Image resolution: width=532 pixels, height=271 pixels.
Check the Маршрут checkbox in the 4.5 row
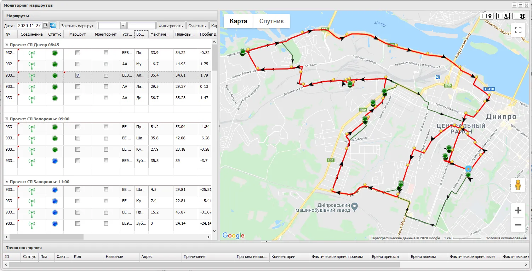tap(78, 190)
